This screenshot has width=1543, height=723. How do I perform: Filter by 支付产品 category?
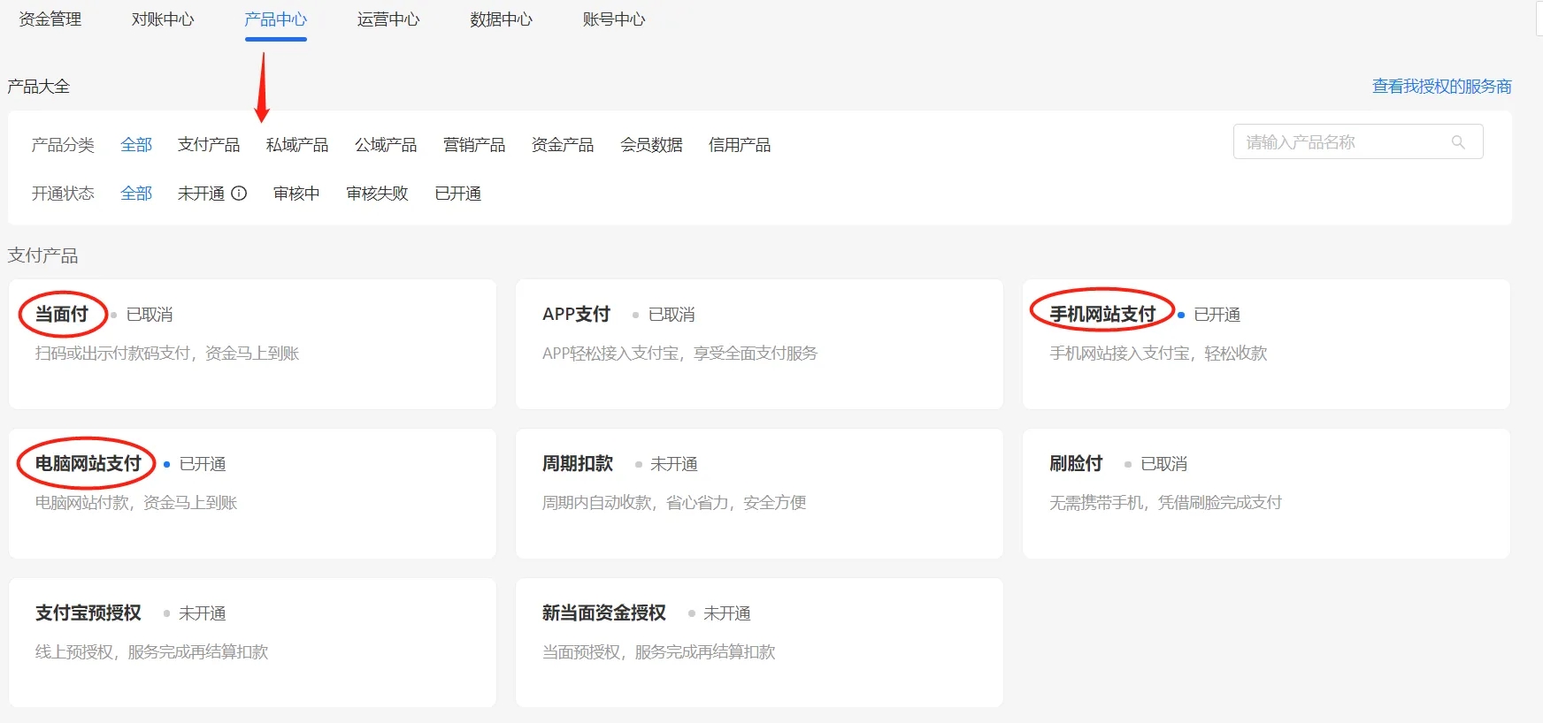pos(209,144)
